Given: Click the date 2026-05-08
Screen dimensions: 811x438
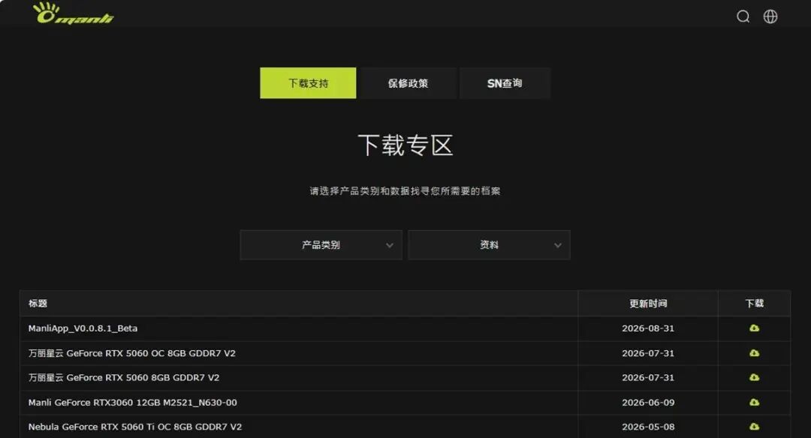Looking at the screenshot, I should [648, 427].
